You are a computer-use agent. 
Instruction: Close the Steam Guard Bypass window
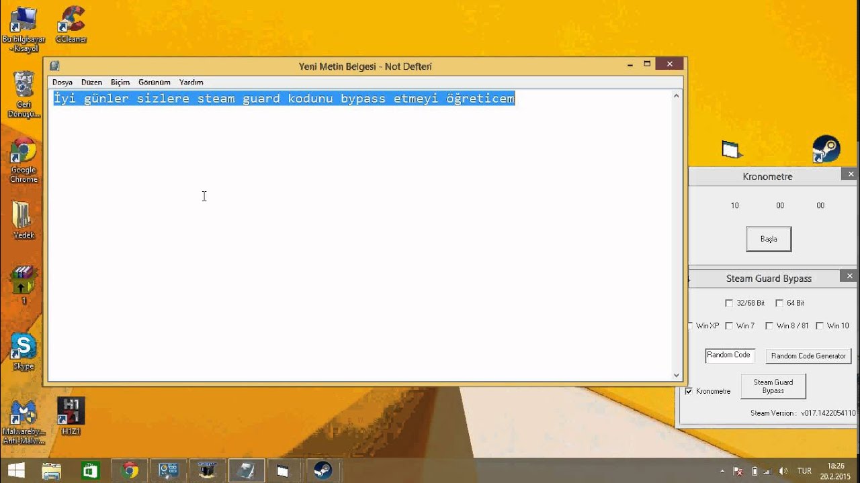tap(849, 276)
